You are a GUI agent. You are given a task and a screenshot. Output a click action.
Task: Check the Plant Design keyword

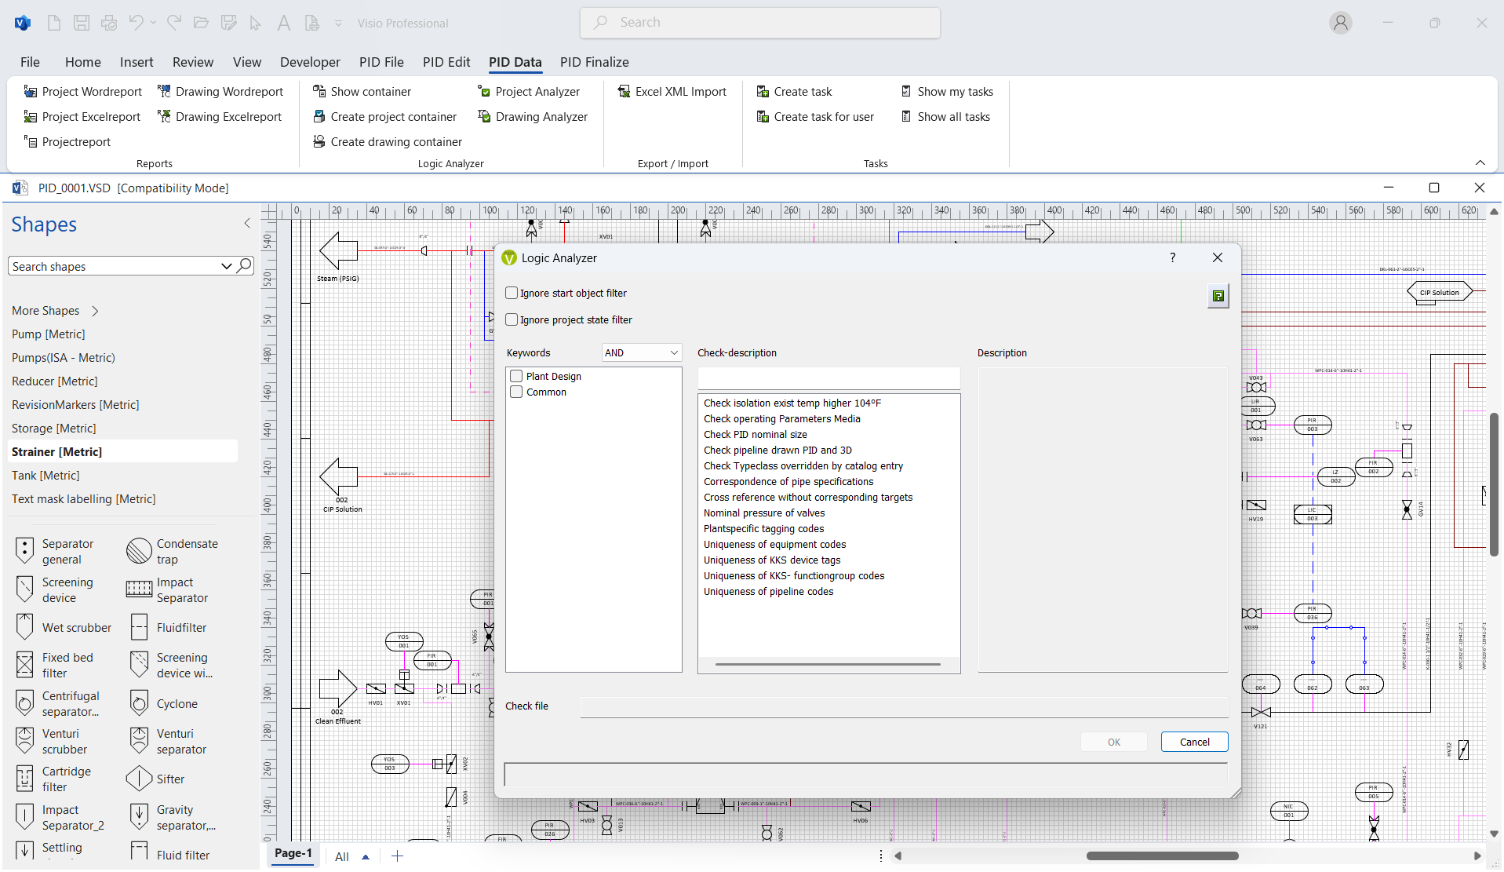516,376
